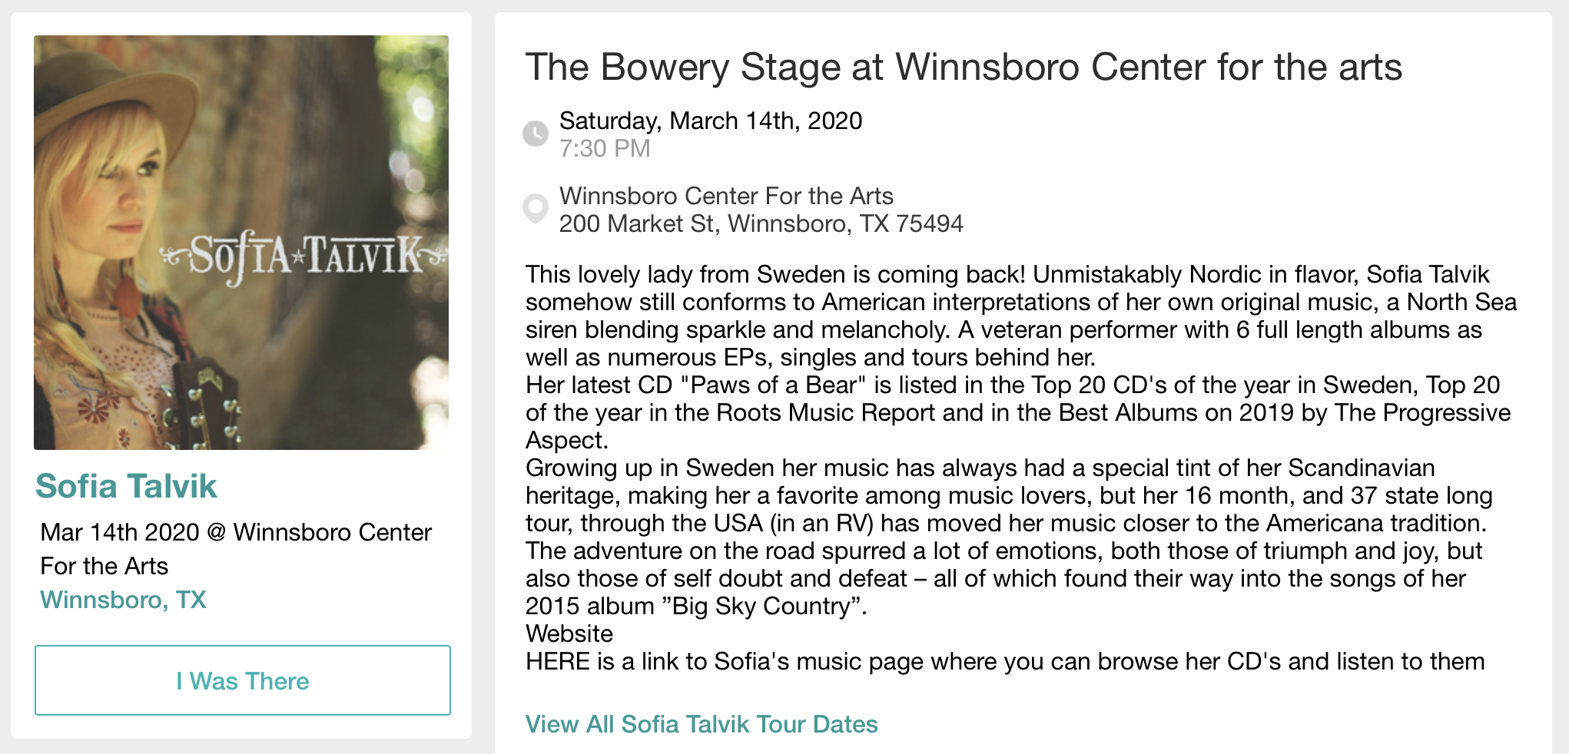Open the Sofia Talvik artist name link
This screenshot has height=754, width=1569.
(127, 486)
